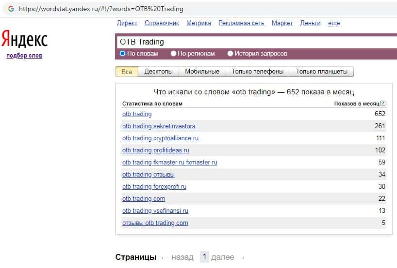
Task: Click the Google icon in address bar
Action: point(11,9)
